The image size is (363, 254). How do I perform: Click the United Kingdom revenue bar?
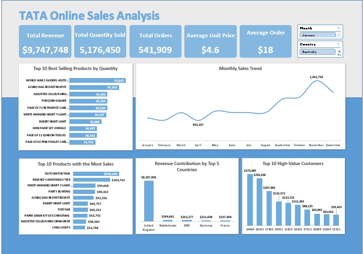(148, 201)
